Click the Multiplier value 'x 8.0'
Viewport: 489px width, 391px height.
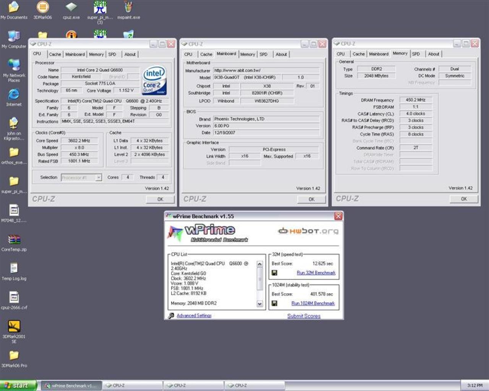[x=79, y=147]
